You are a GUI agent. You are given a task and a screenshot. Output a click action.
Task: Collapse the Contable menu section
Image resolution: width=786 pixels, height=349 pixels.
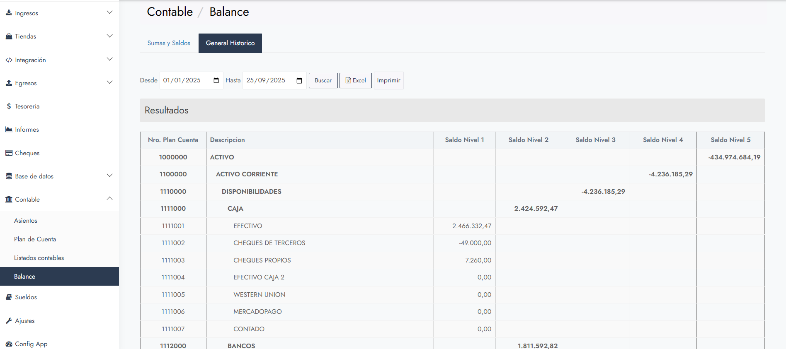[109, 199]
